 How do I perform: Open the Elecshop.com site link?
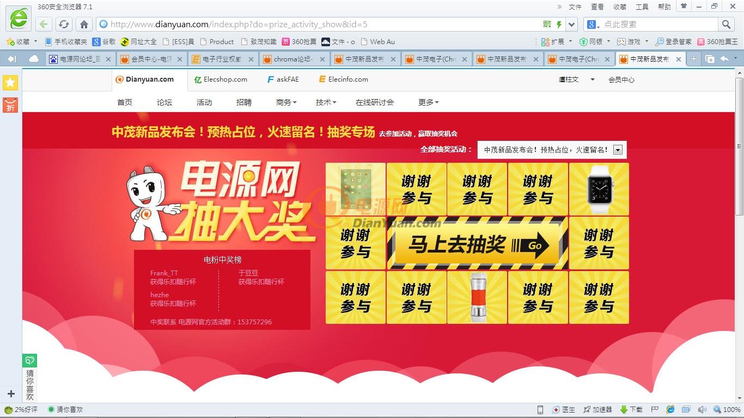(x=221, y=79)
